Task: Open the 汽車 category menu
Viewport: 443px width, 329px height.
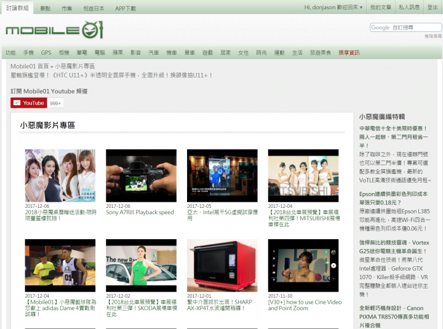Action: pyautogui.click(x=154, y=52)
